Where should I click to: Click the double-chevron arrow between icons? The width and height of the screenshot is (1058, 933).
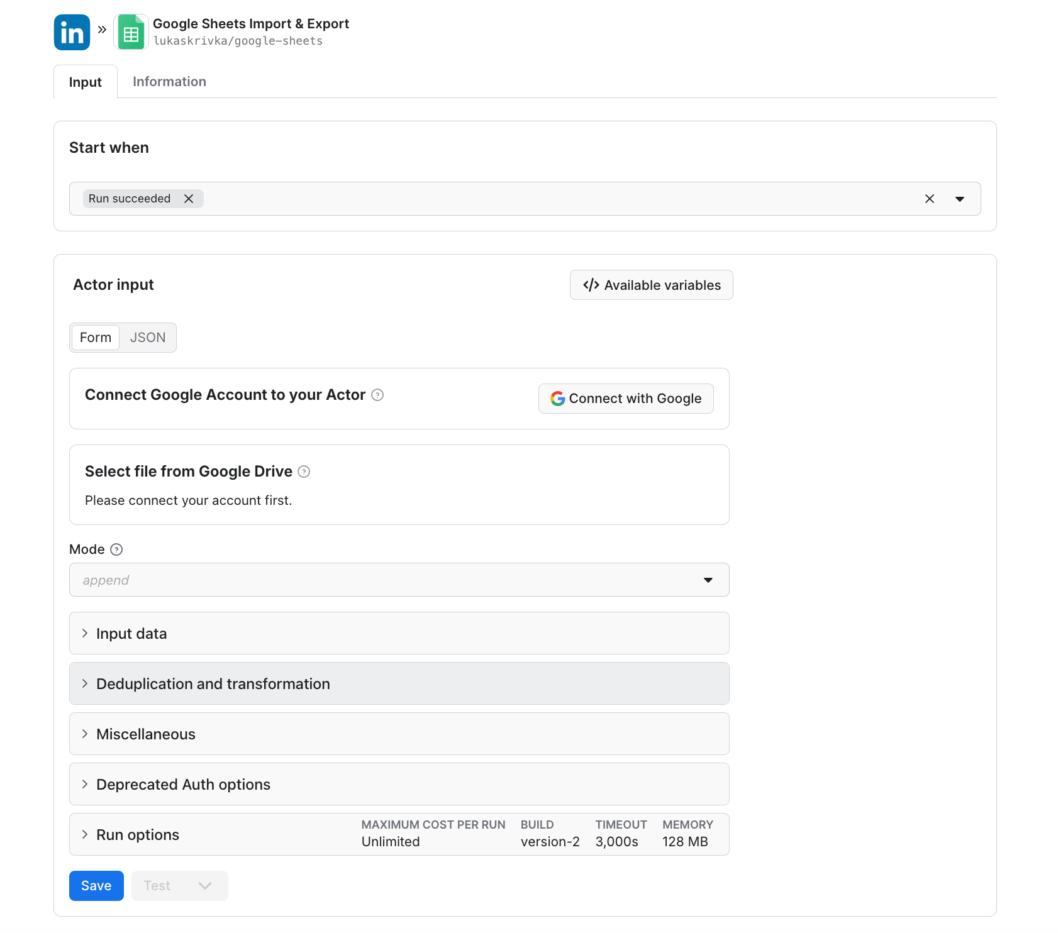[102, 30]
